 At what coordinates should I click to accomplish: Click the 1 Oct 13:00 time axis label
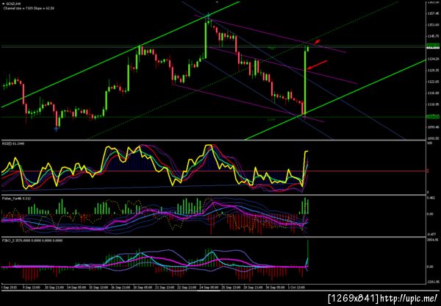point(296,288)
